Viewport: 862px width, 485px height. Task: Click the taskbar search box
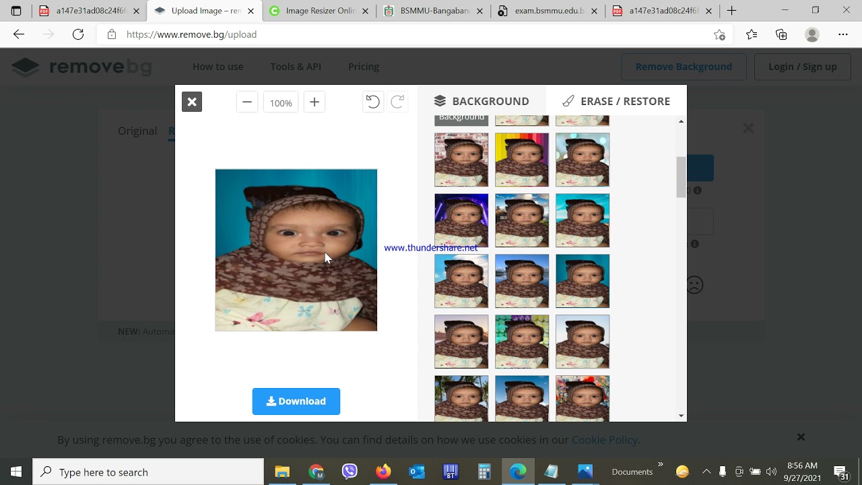[x=148, y=472]
